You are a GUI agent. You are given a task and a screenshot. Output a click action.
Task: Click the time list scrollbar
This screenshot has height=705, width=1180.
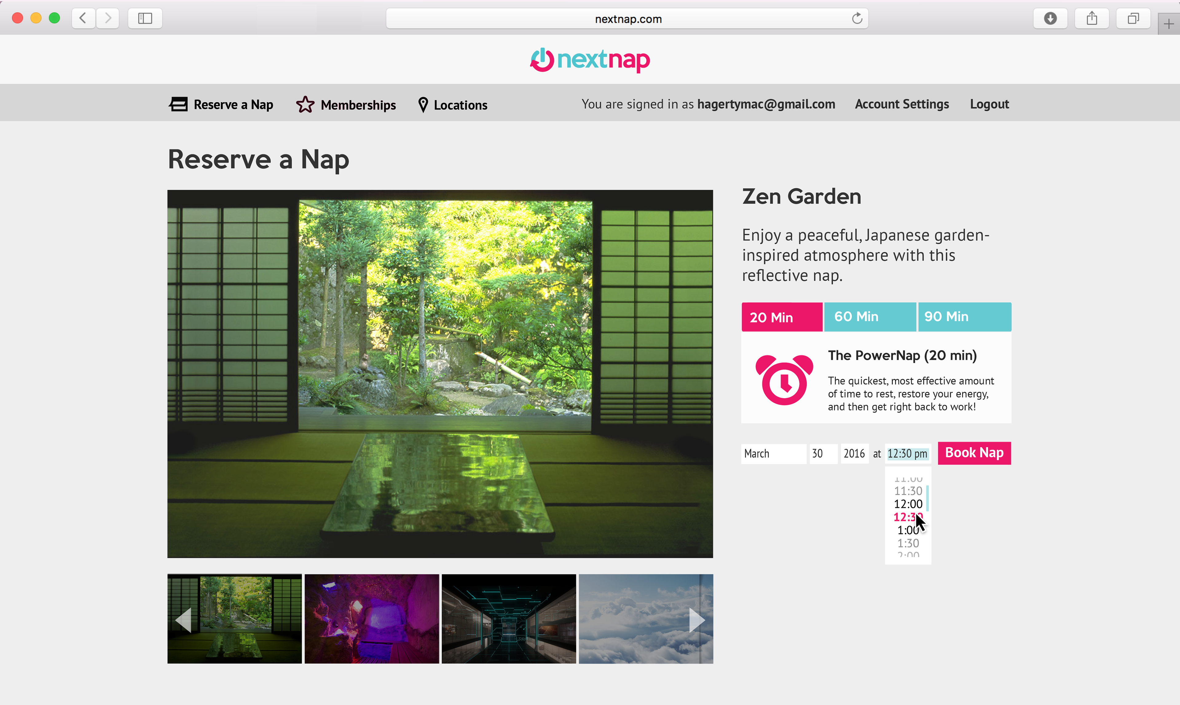927,498
